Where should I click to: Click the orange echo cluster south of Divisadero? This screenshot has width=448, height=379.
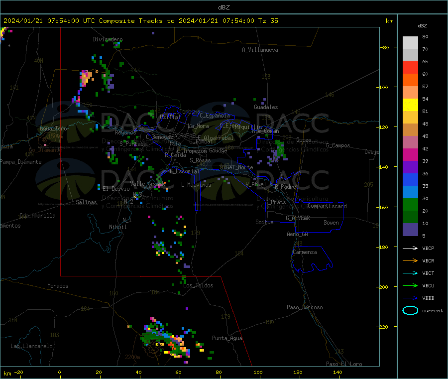85,78
